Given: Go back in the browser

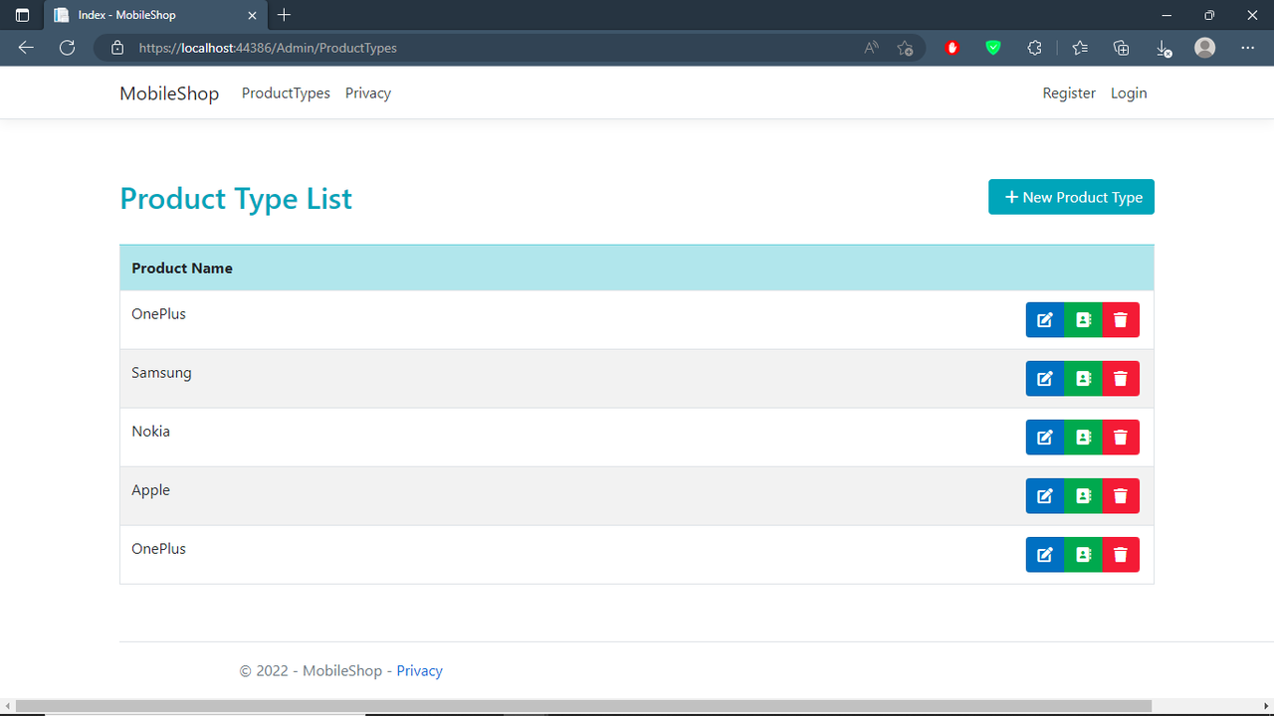Looking at the screenshot, I should (x=26, y=48).
